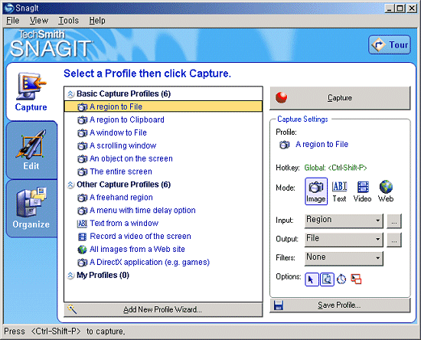
Task: Select Video capture mode
Action: point(363,191)
